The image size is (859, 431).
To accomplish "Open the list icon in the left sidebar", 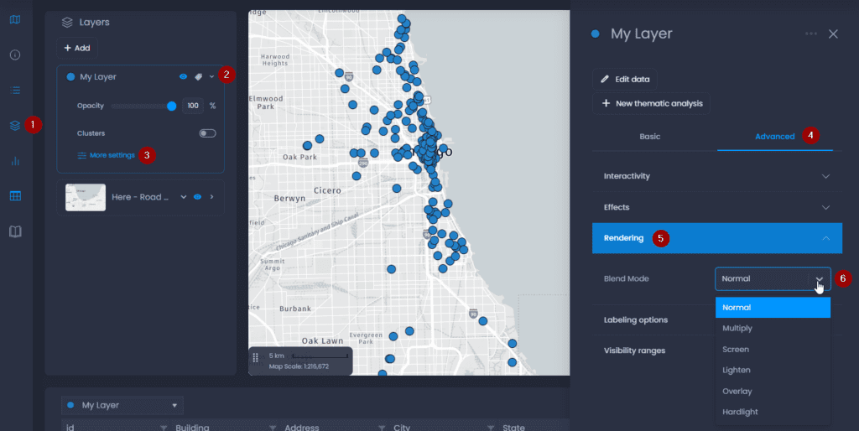I will pos(15,90).
